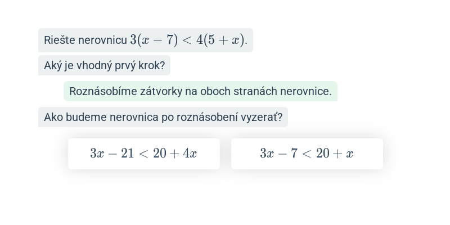
Task: Choose the answer 3x − 7 < 20 + x
Action: (307, 154)
